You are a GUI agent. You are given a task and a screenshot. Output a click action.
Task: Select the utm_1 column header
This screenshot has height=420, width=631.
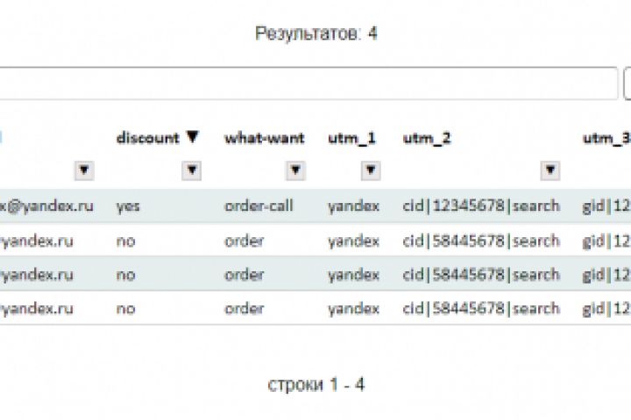[x=352, y=138]
